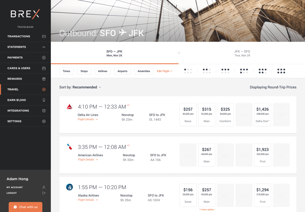Click the Adam Hong user name
305x212 pixels.
coord(17,179)
